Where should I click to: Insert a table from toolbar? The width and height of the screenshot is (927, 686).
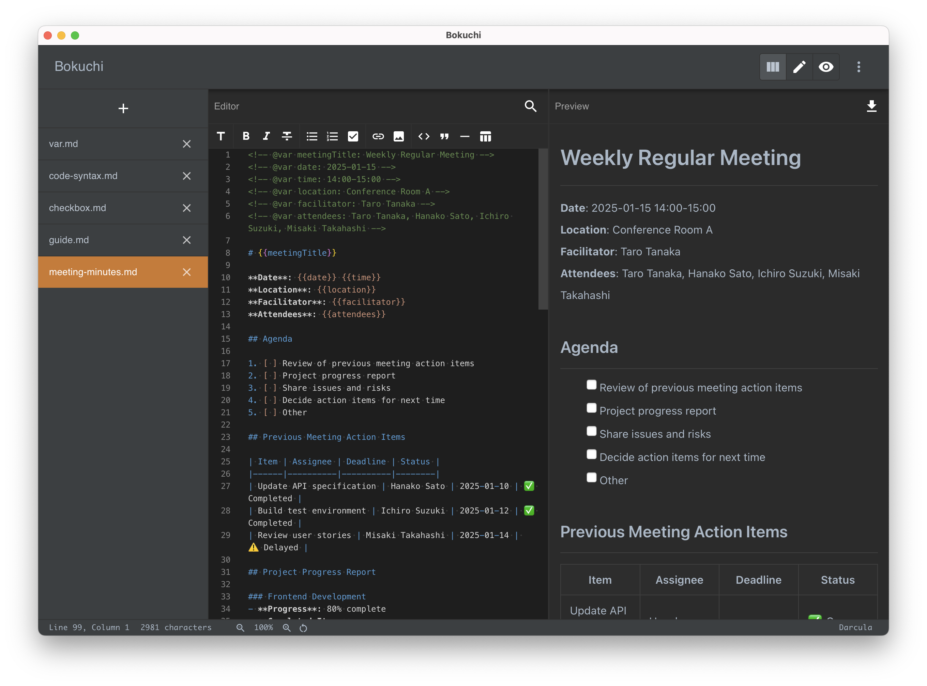coord(485,136)
